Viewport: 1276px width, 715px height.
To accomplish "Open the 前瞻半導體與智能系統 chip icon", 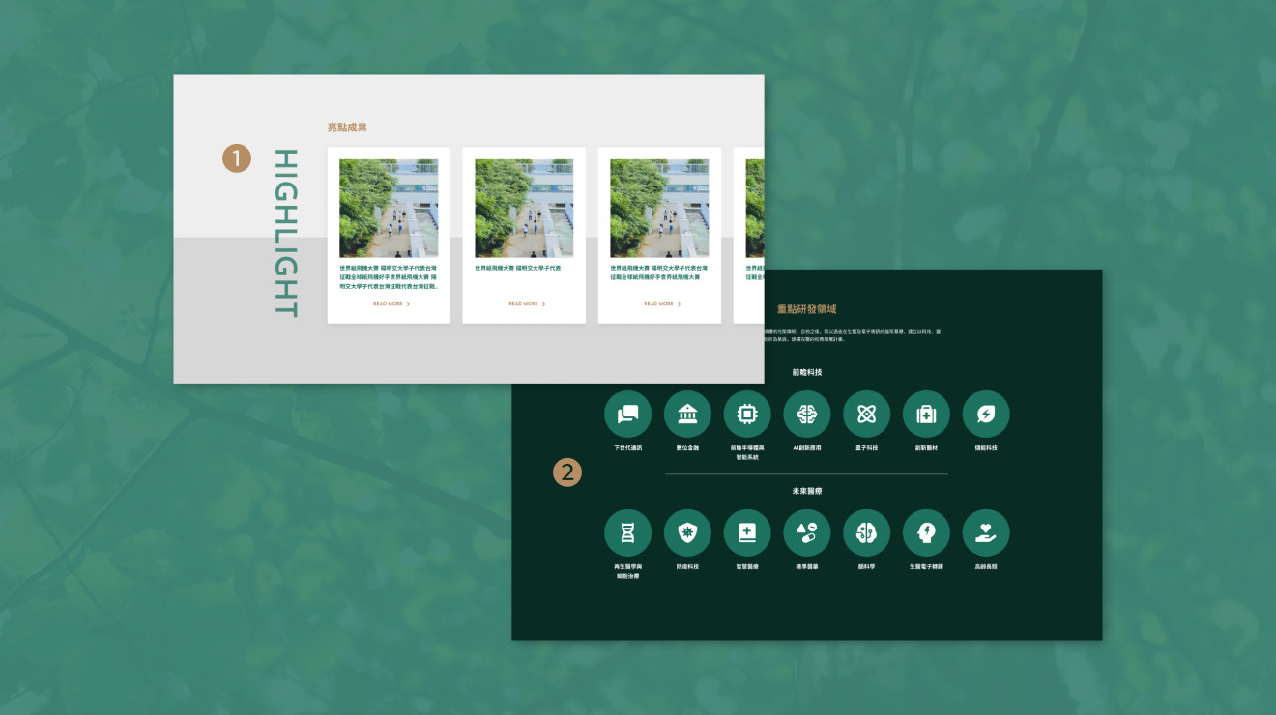I will [748, 415].
